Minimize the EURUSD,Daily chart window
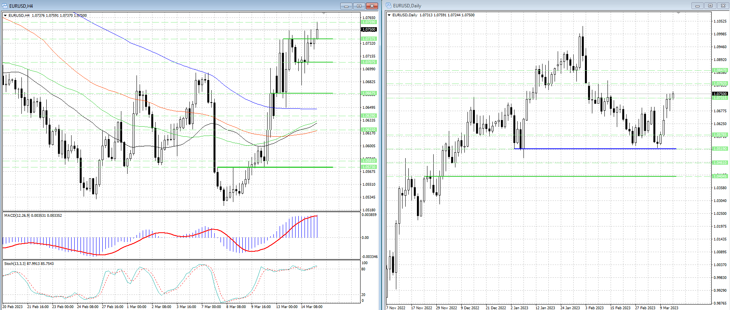The height and width of the screenshot is (310, 730). [x=697, y=5]
